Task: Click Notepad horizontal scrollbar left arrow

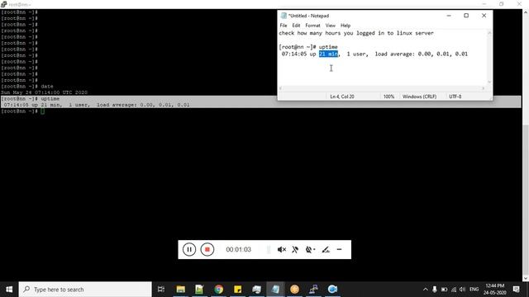Action: tap(280, 88)
